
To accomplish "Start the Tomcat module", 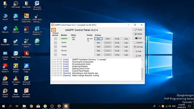I will tap(98, 55).
